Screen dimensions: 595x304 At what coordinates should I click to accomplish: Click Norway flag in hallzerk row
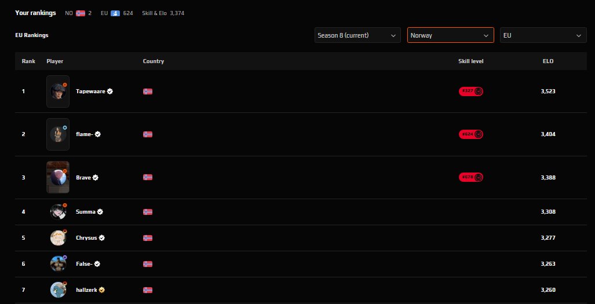[x=148, y=290]
